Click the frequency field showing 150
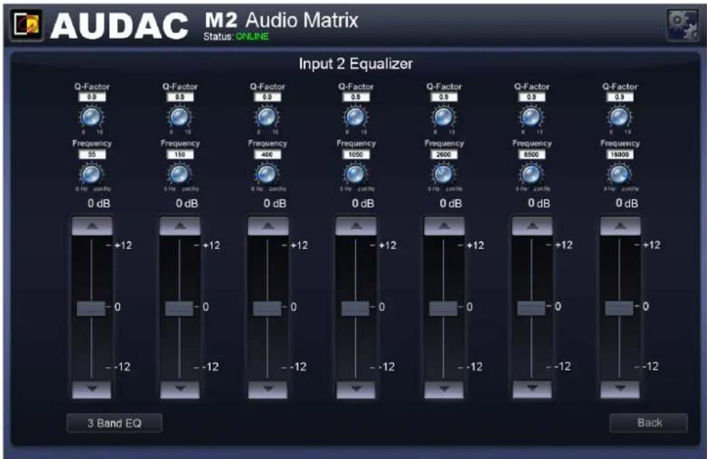The width and height of the screenshot is (707, 459). [180, 154]
